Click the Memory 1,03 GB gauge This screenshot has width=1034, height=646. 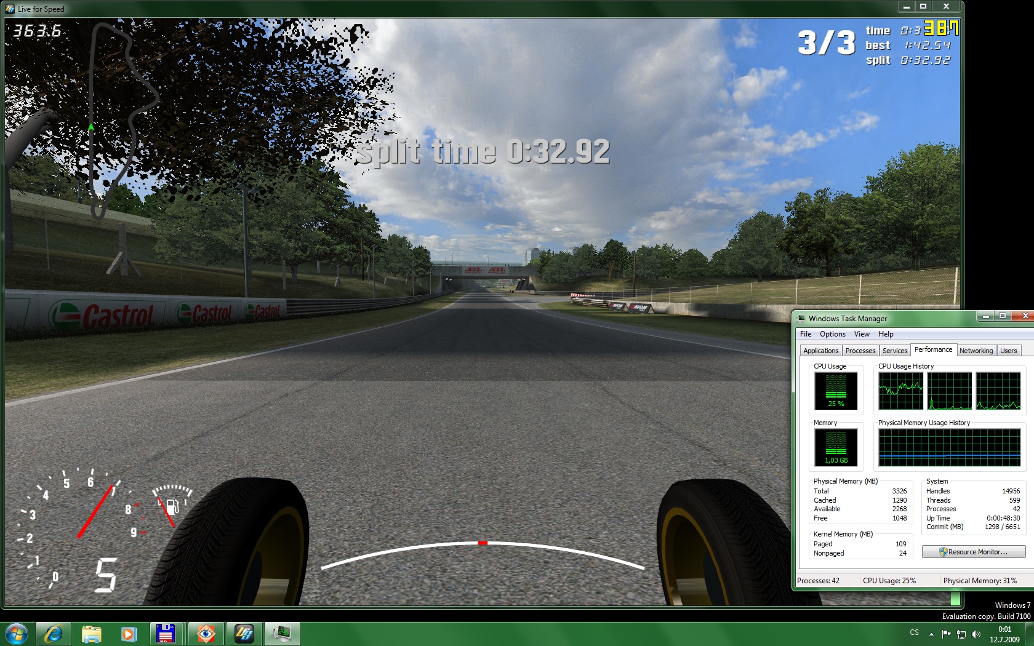[x=836, y=447]
